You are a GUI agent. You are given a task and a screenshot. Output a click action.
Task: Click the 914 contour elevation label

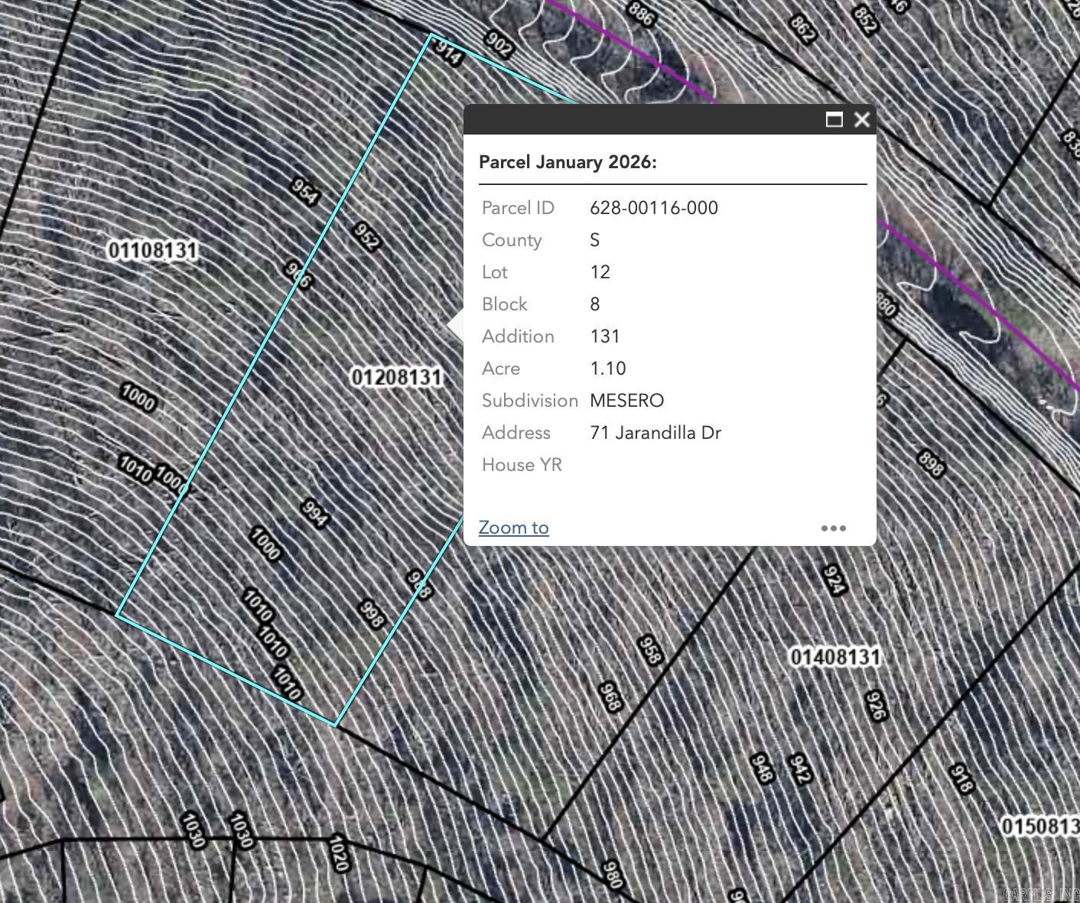(x=448, y=51)
